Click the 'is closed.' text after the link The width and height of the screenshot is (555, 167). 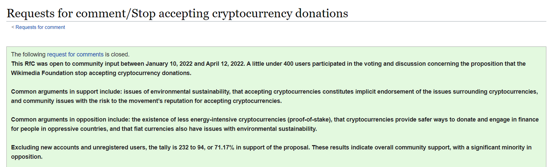117,55
